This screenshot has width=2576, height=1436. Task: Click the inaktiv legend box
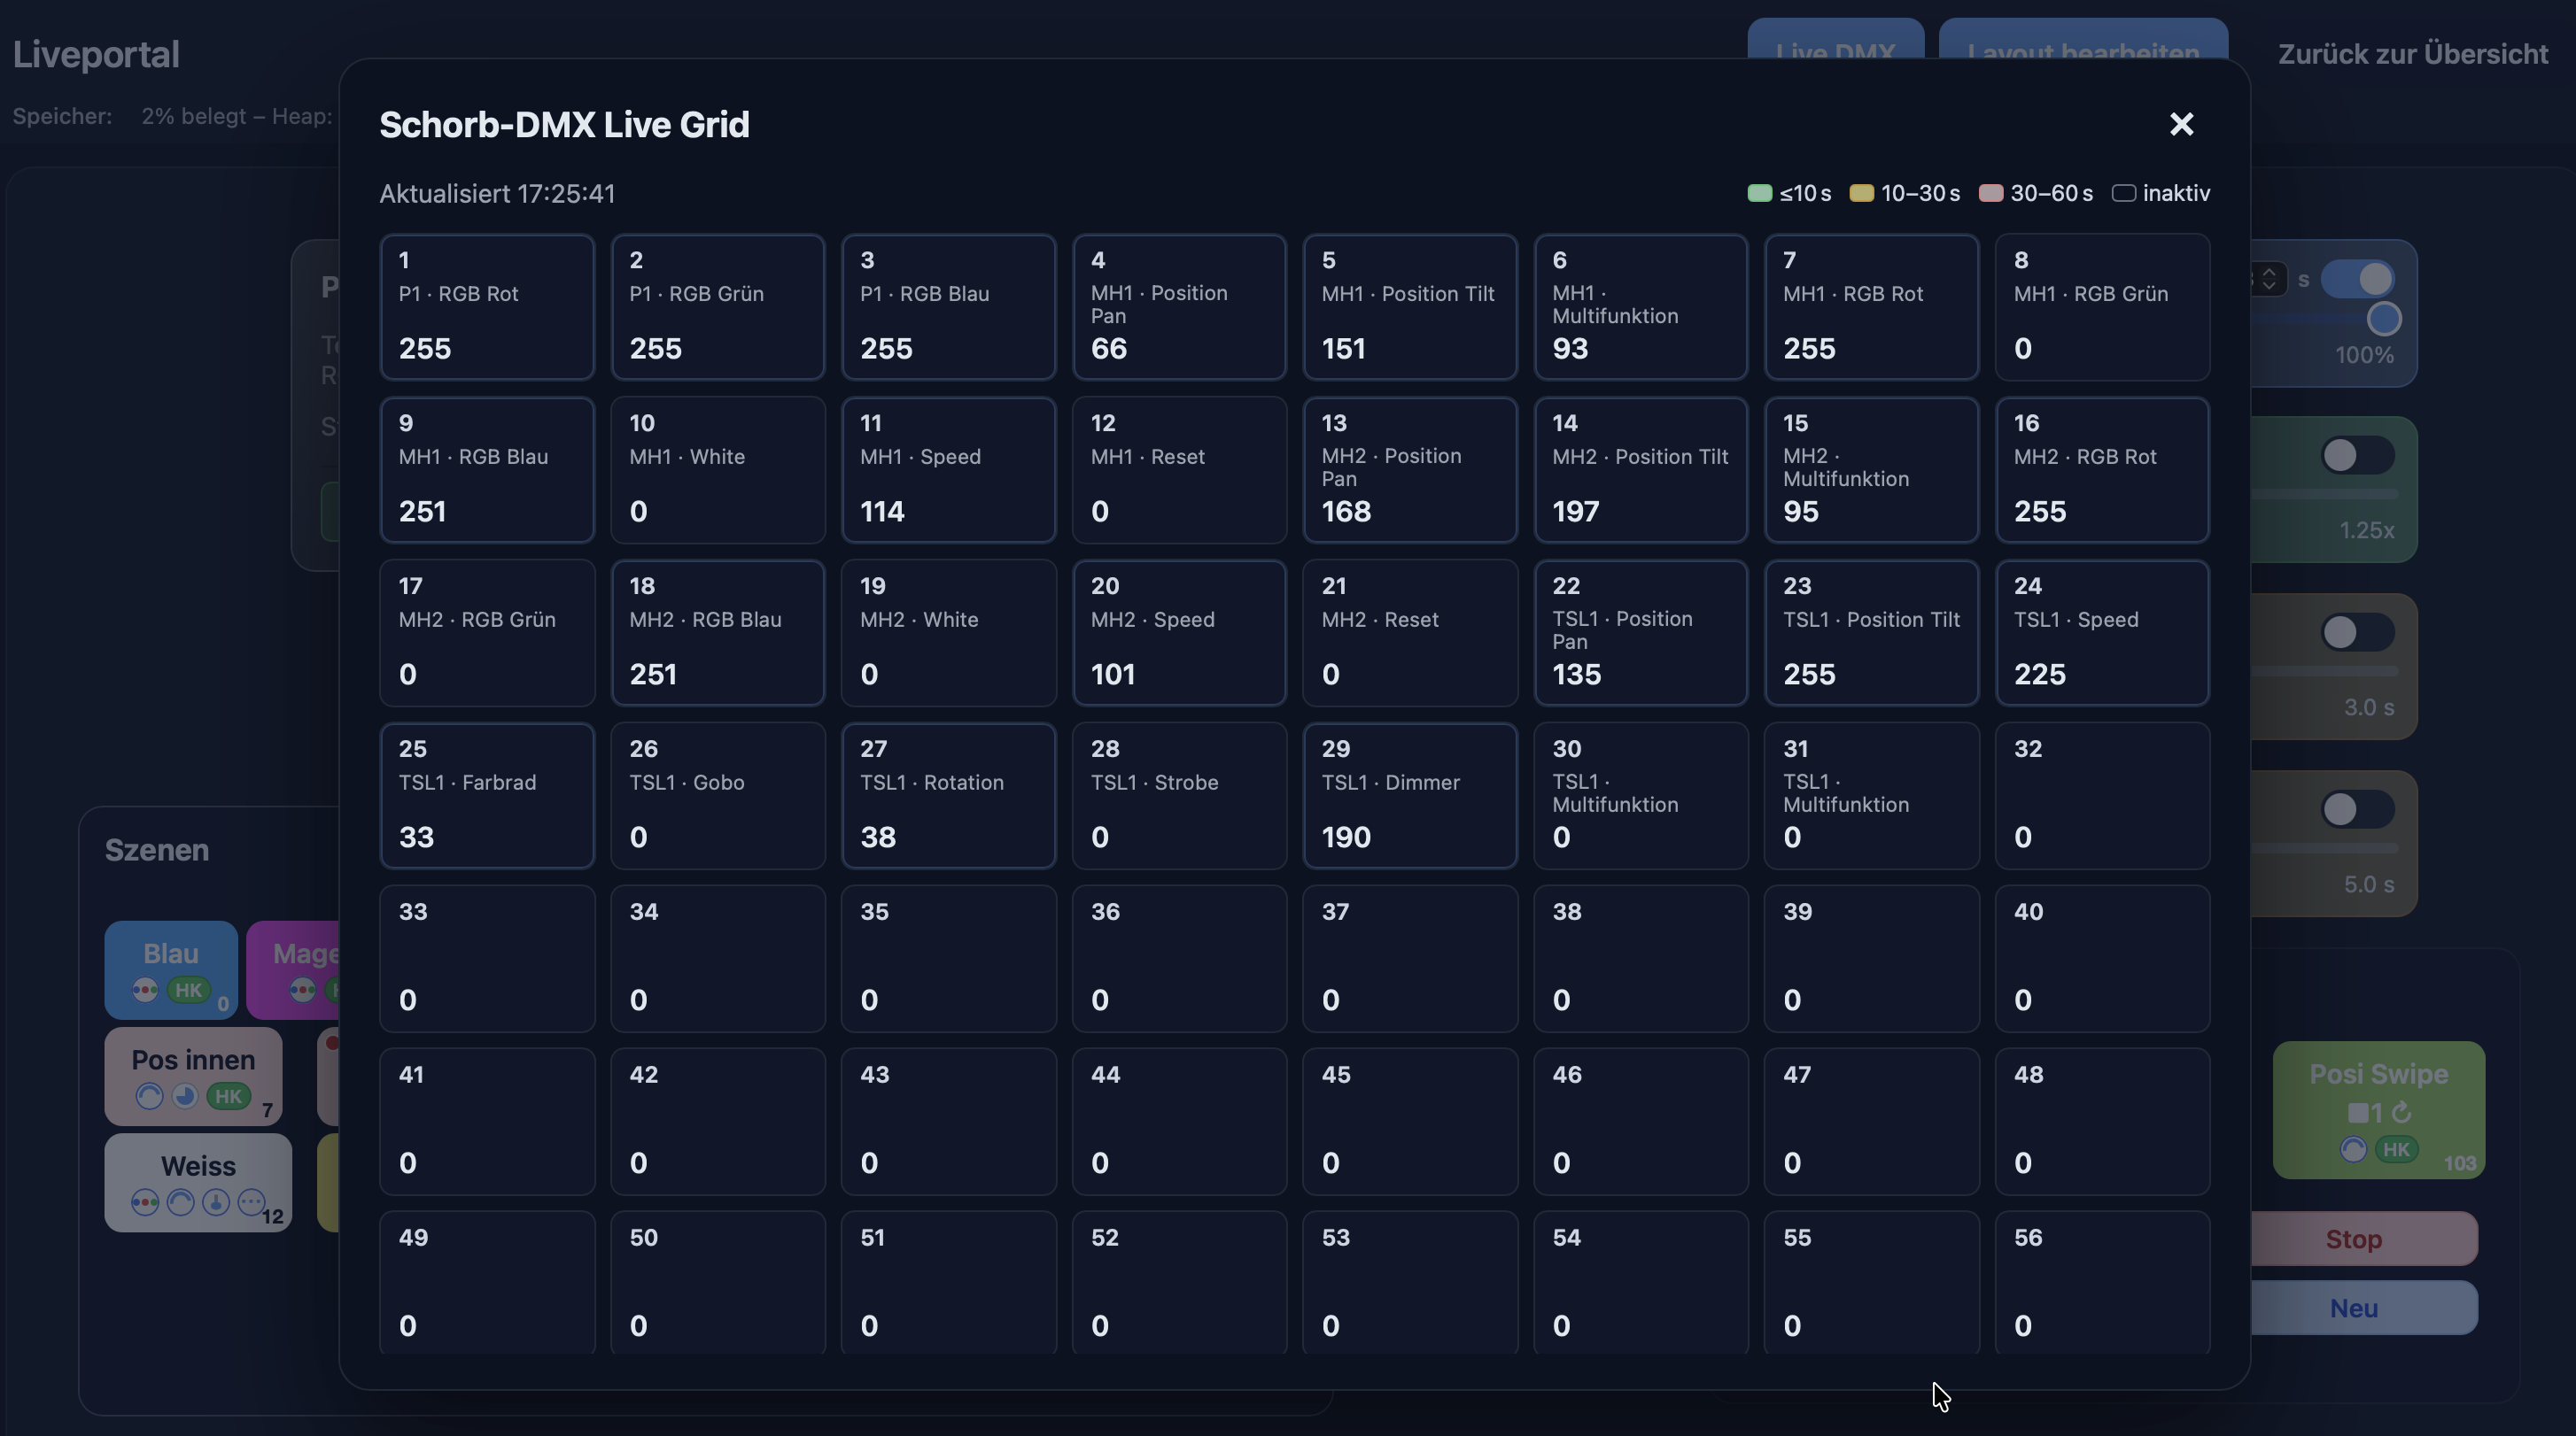pyautogui.click(x=2123, y=193)
